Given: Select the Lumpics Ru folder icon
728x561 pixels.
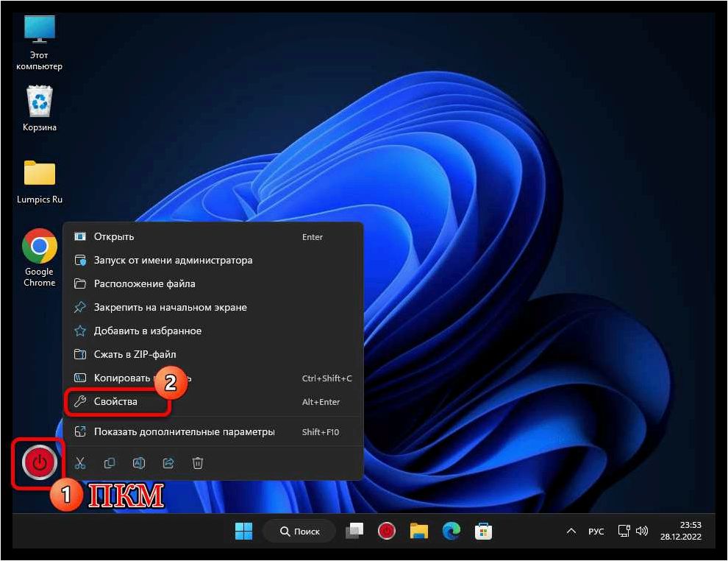Looking at the screenshot, I should 40,182.
